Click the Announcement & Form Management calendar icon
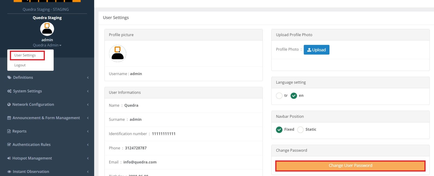 (9, 118)
